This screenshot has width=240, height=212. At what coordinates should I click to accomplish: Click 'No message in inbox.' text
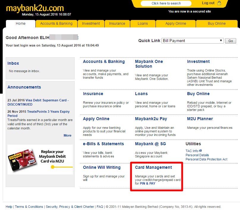point(24,71)
